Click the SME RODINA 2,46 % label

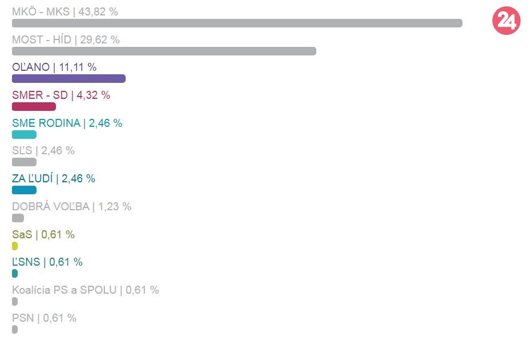coord(67,123)
